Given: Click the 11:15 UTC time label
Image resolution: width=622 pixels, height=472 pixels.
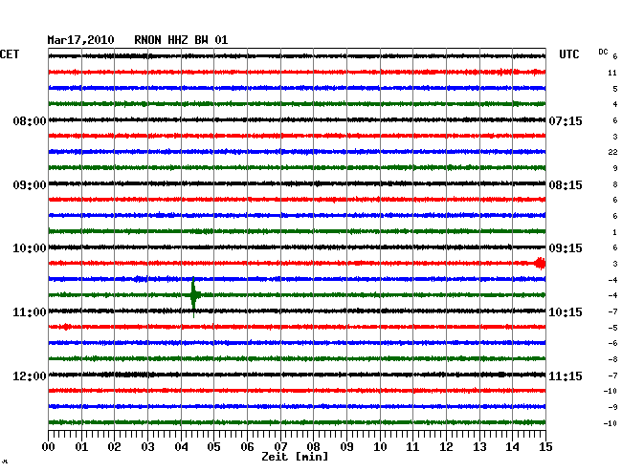Looking at the screenshot, I should coord(566,375).
